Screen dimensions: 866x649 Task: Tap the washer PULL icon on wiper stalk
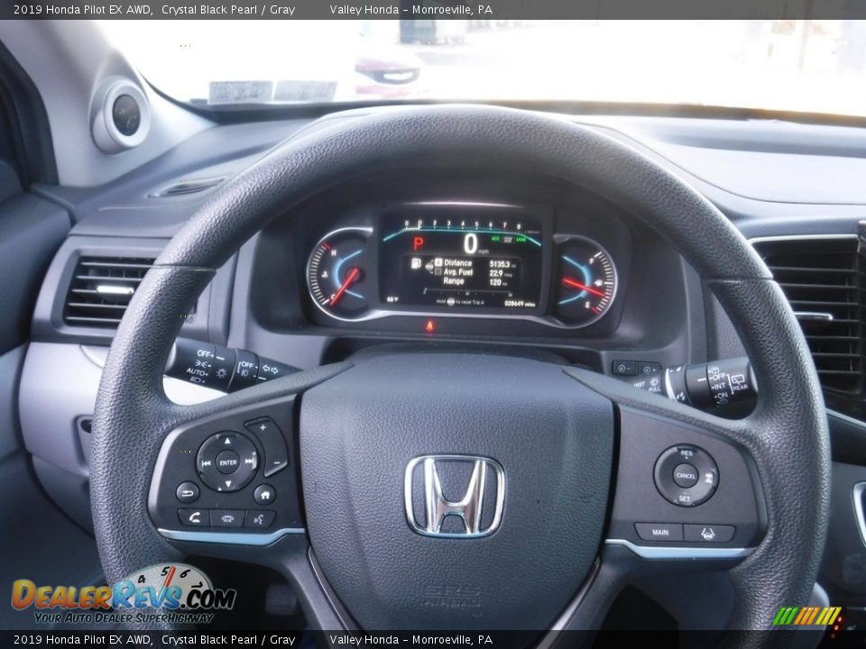tap(654, 384)
